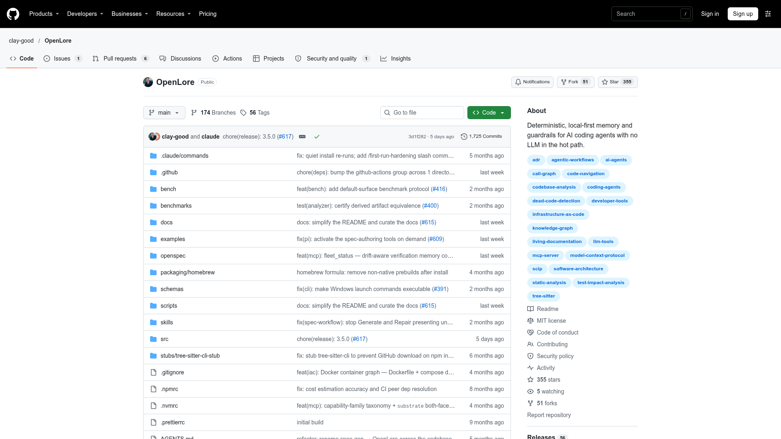Focus the Go to file input
This screenshot has height=439, width=781.
pos(422,113)
